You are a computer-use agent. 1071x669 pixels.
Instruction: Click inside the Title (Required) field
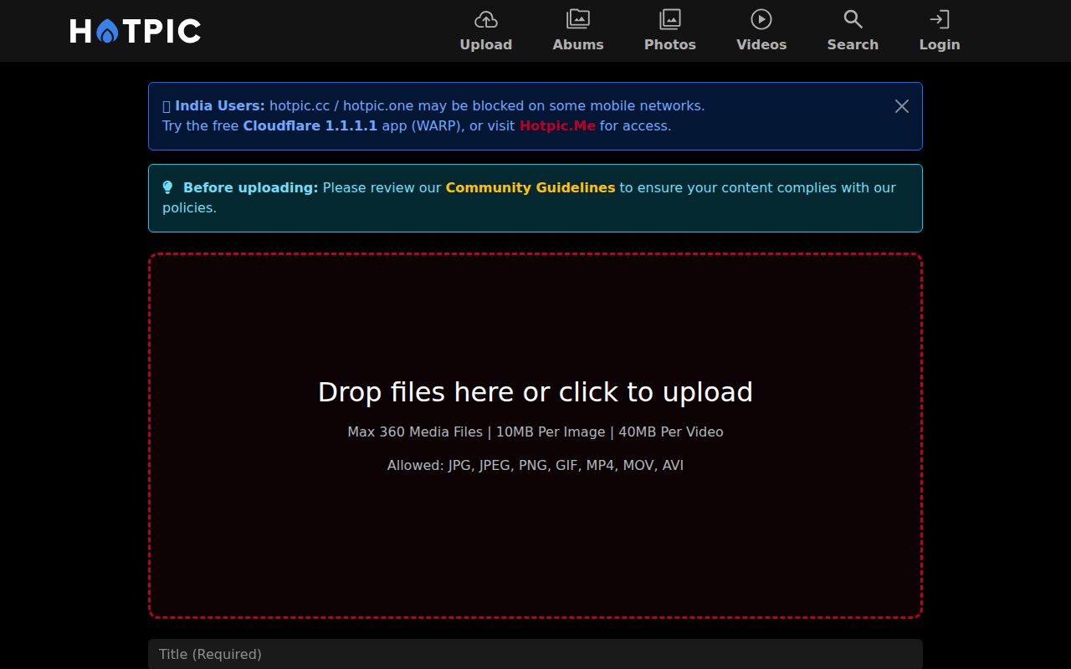pyautogui.click(x=535, y=654)
